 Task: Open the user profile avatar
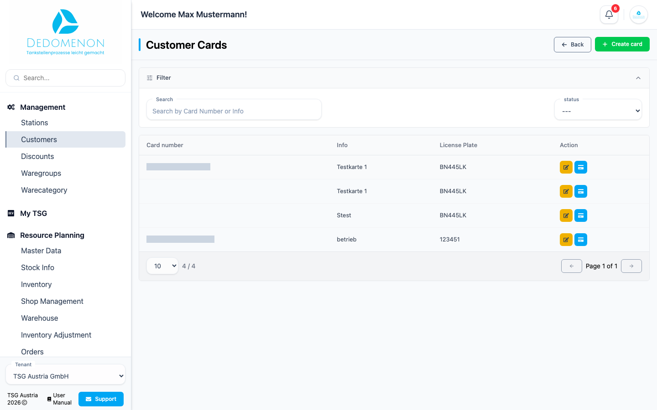[x=639, y=15]
